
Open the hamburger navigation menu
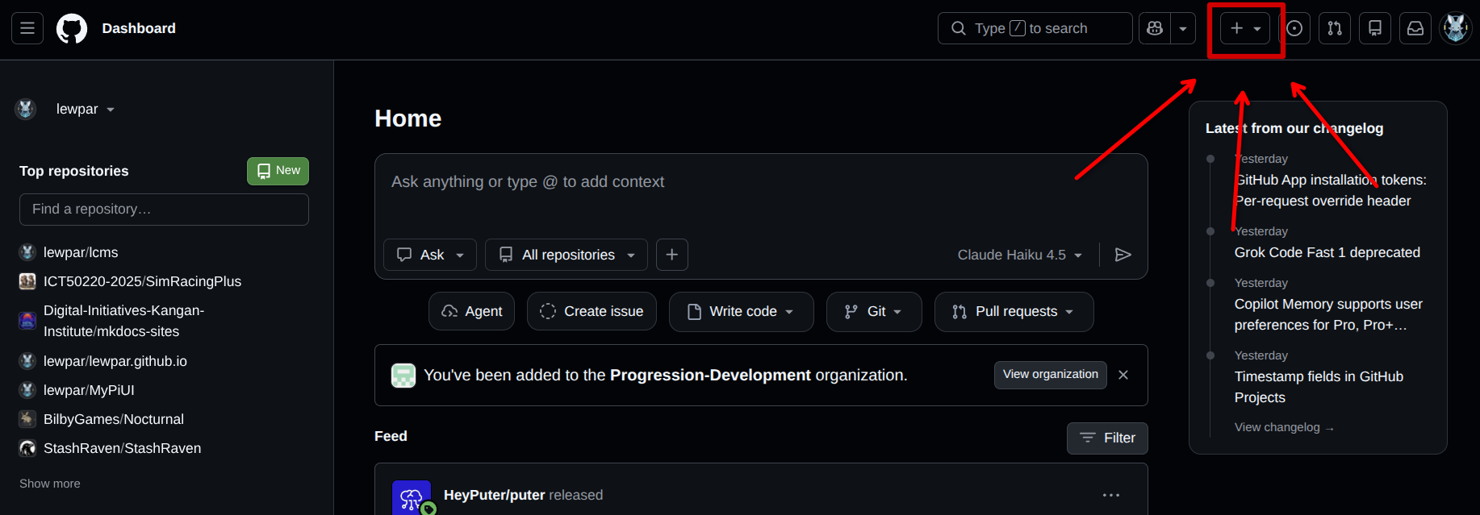tap(27, 28)
